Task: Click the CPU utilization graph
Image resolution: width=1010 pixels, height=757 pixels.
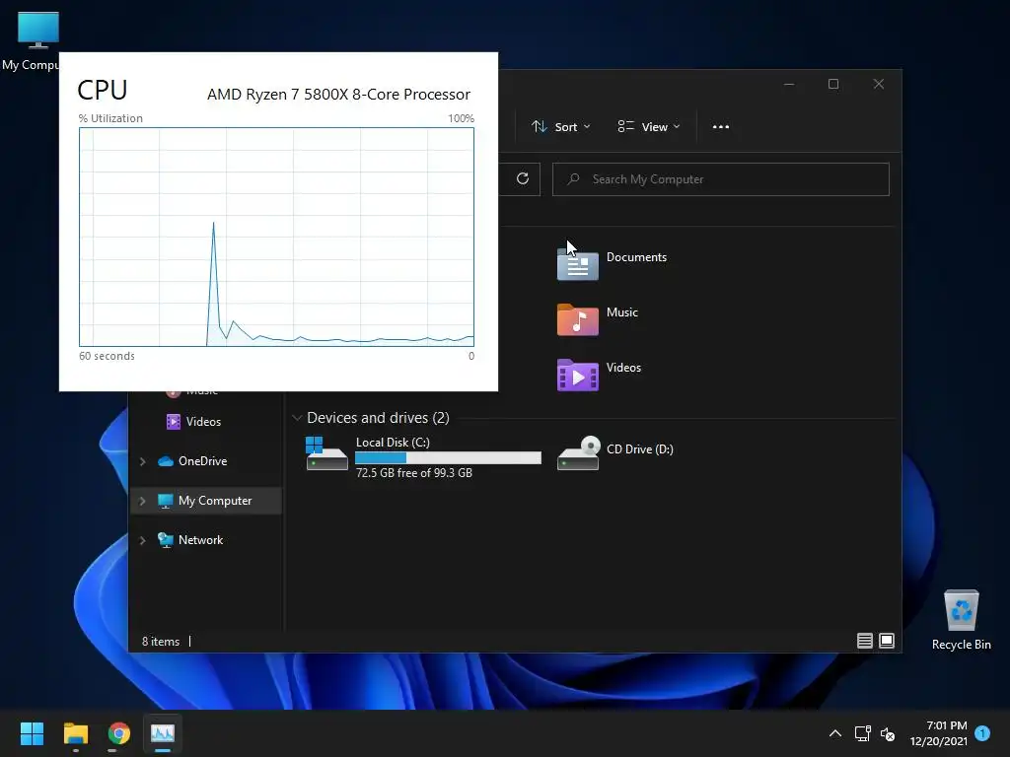Action: coord(276,237)
